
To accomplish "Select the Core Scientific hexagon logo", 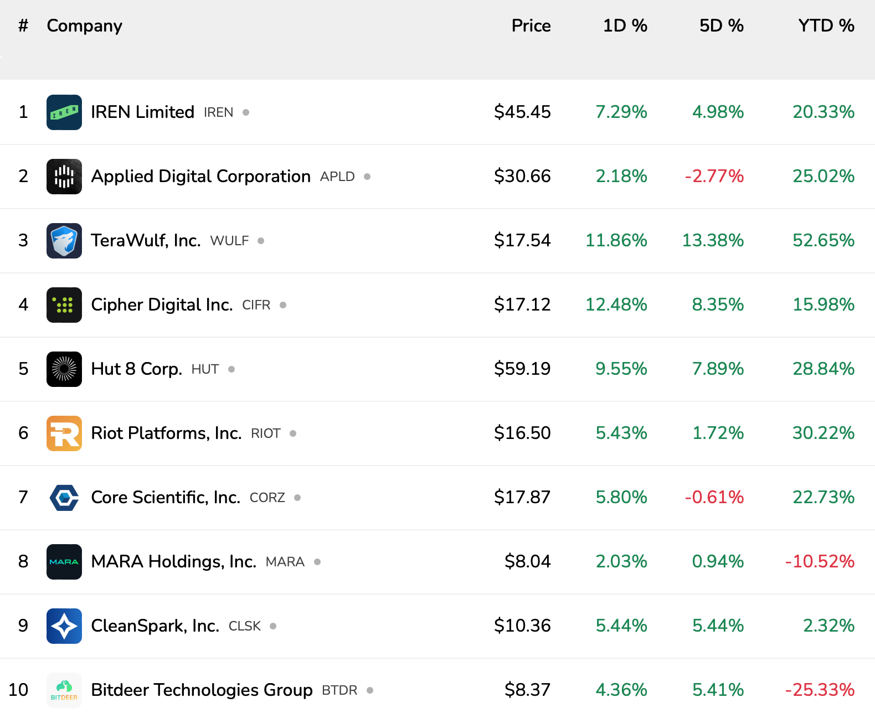I will point(64,498).
